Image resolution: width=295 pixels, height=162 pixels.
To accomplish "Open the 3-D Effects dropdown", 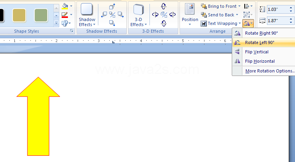I will pos(139,15).
